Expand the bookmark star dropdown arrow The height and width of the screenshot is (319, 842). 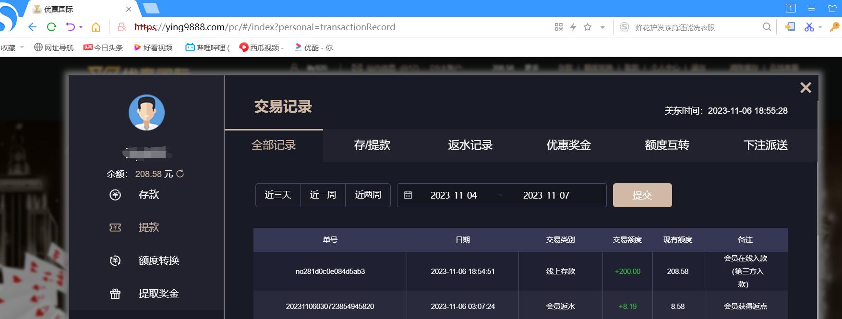(x=602, y=27)
